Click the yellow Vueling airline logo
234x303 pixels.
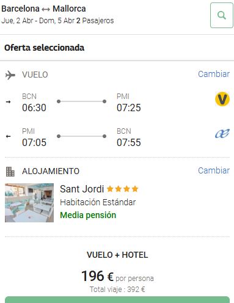point(222,99)
